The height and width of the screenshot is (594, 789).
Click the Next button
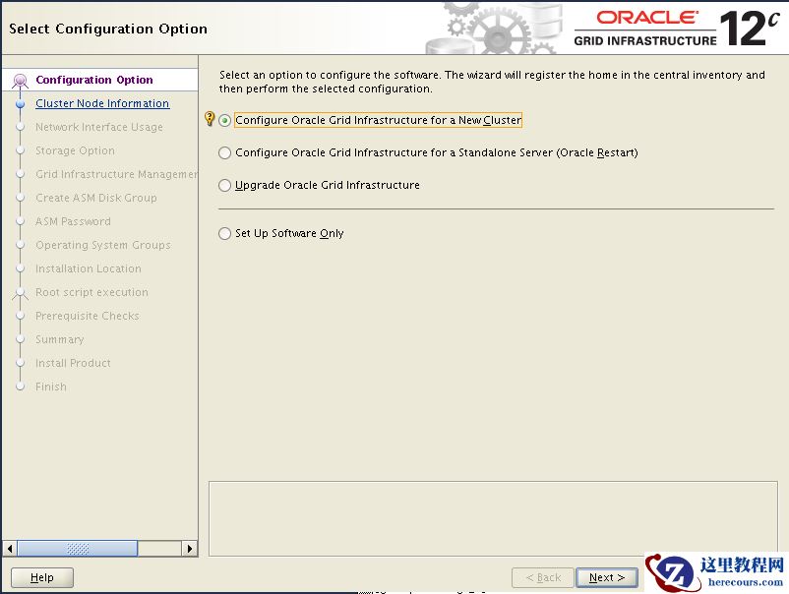(x=607, y=577)
